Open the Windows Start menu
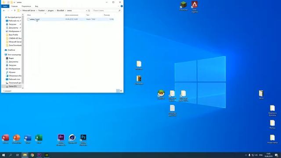This screenshot has width=281, height=158. [x=4, y=155]
